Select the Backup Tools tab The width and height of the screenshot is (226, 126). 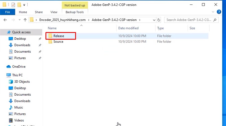tap(75, 12)
